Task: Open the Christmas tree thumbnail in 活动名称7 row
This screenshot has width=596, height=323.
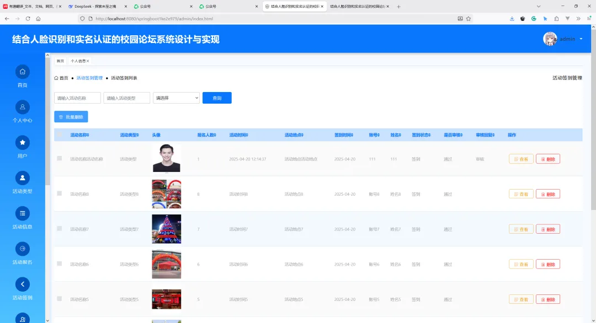Action: [167, 229]
